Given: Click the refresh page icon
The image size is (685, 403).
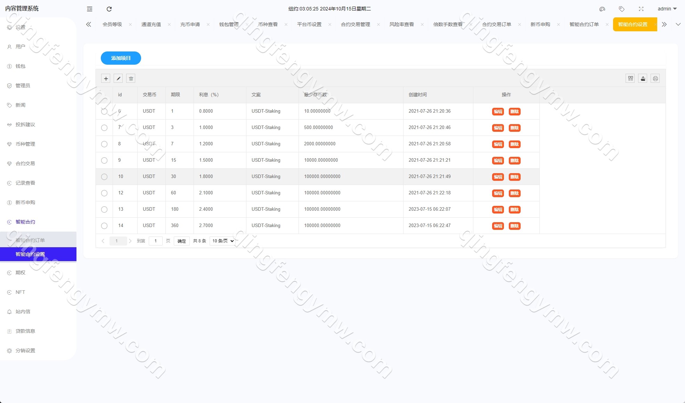Looking at the screenshot, I should [x=109, y=9].
